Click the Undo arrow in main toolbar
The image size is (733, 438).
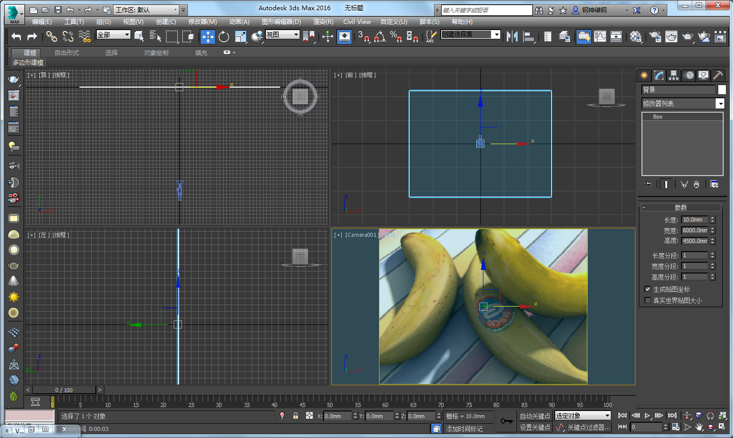click(16, 36)
